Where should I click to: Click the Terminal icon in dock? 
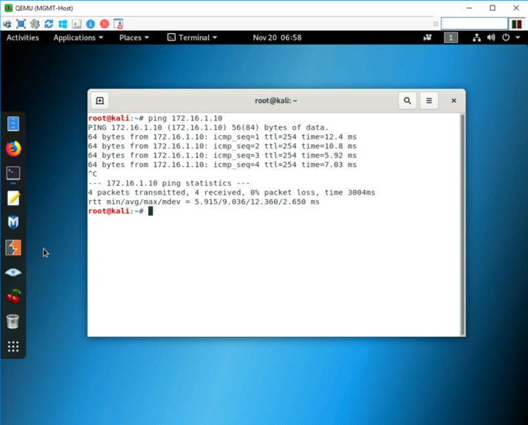(x=13, y=173)
